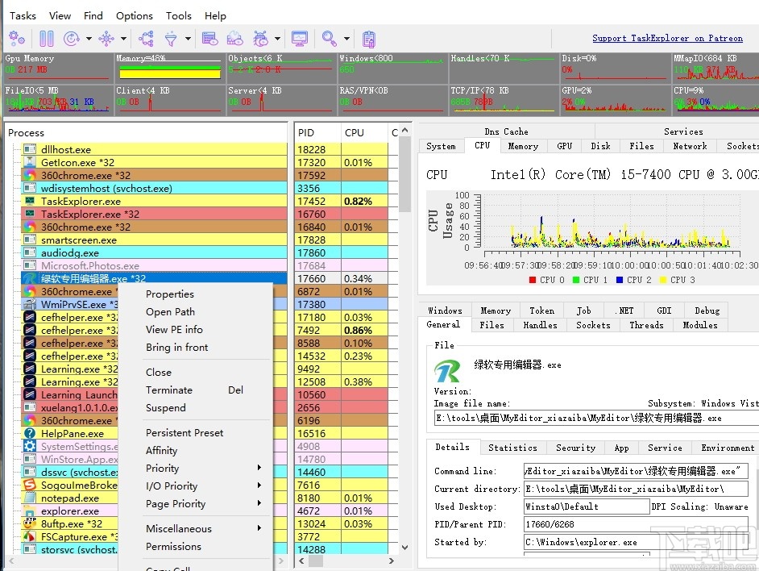
Task: Click the circular refresh interval icon
Action: click(72, 38)
